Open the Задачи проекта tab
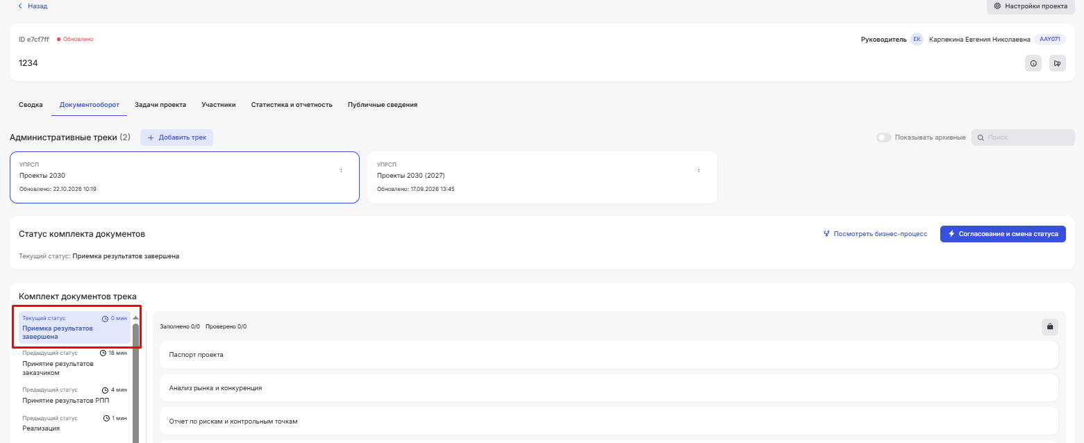1084x443 pixels. [160, 105]
